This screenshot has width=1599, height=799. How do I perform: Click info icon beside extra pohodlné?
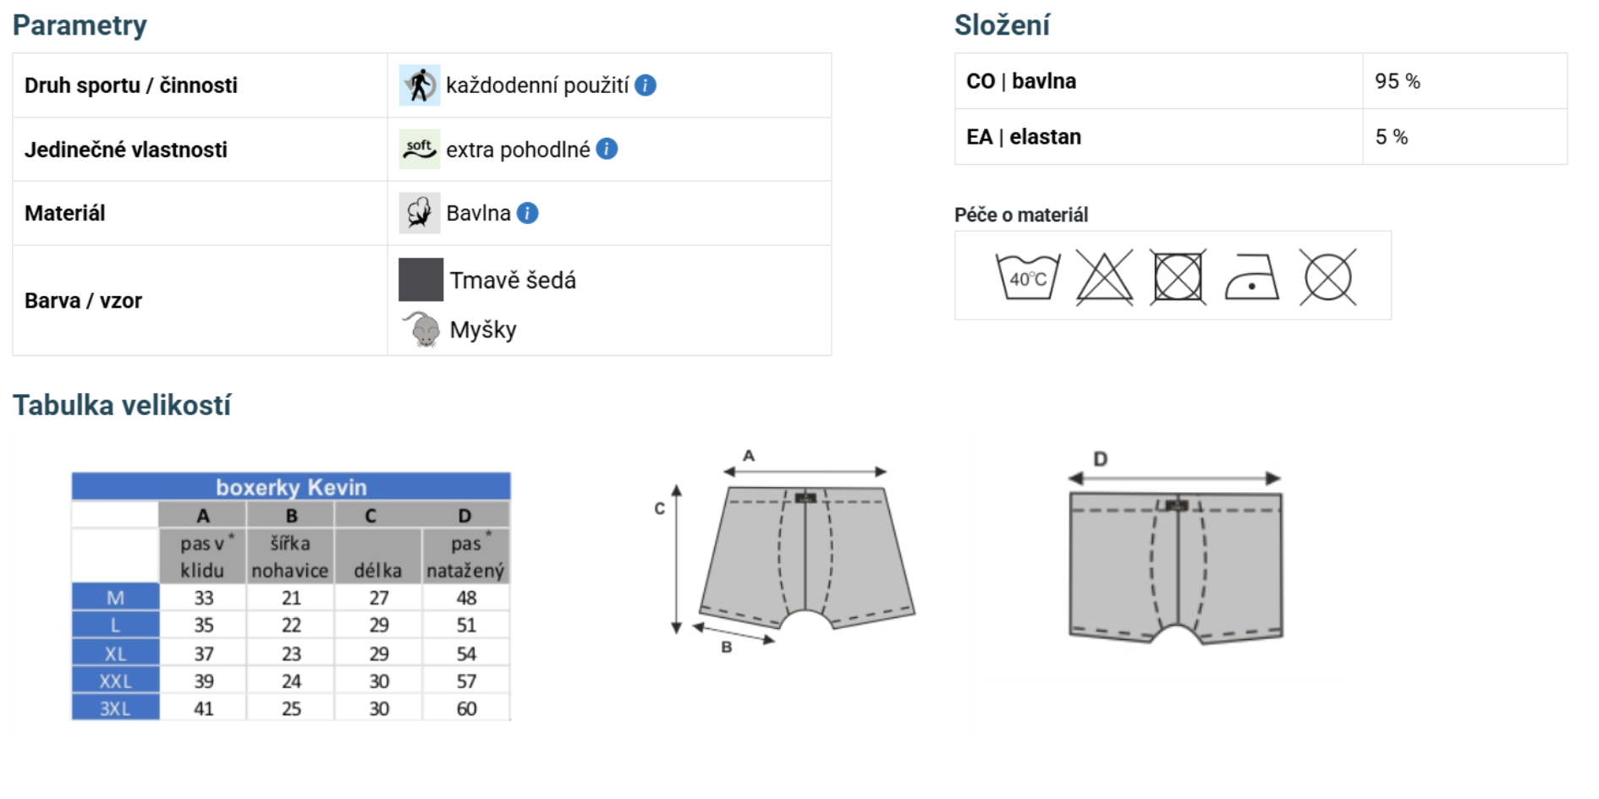coord(607,149)
